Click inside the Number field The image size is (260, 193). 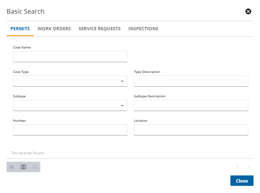point(70,130)
